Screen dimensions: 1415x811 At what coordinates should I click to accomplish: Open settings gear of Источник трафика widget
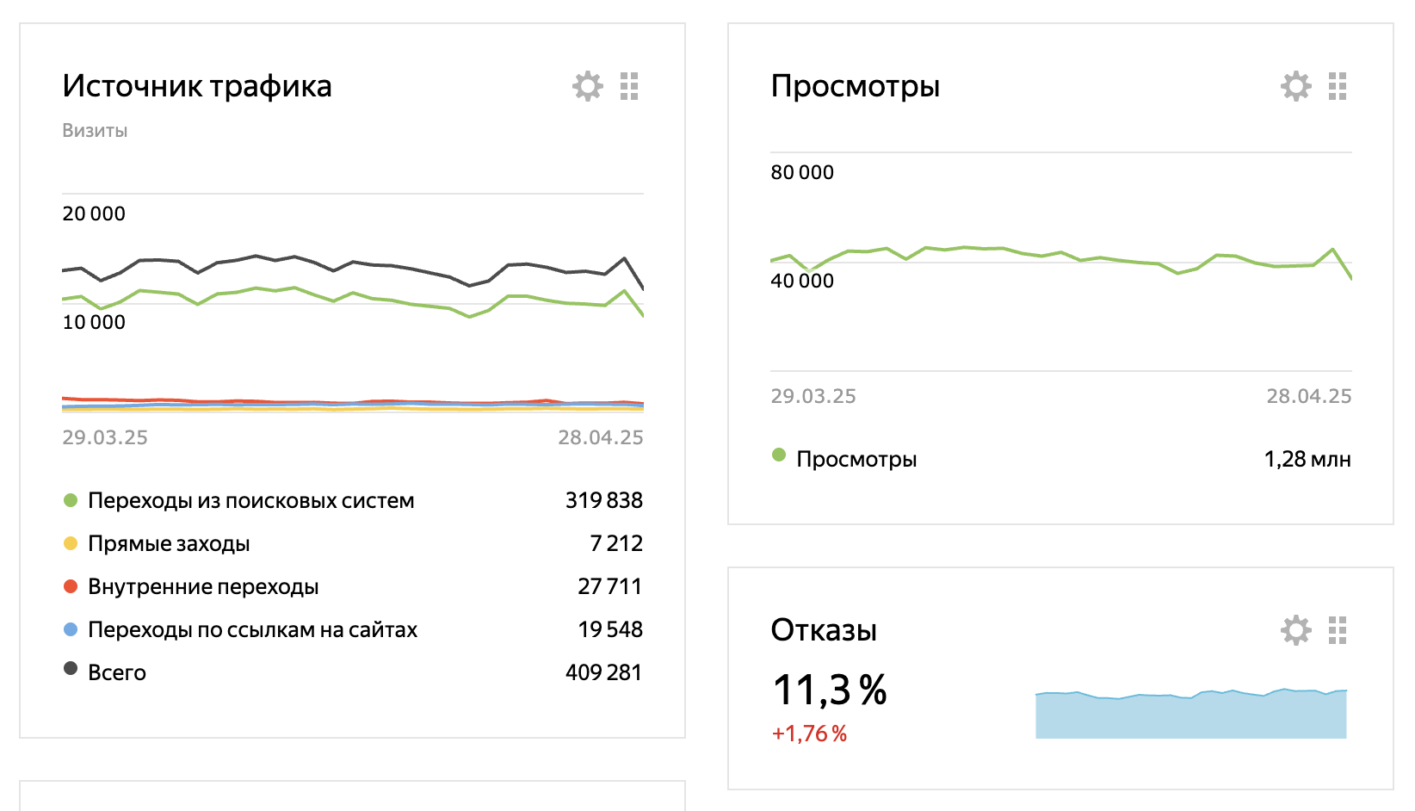click(588, 86)
